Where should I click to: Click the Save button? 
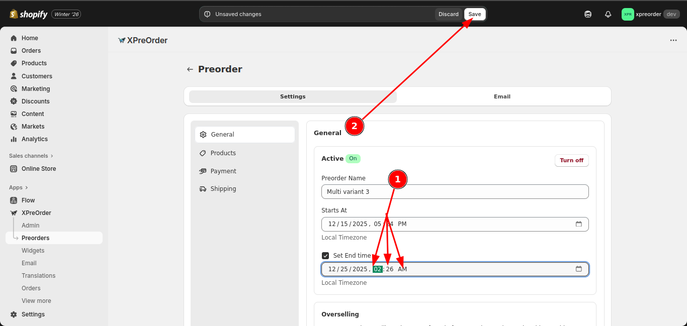pyautogui.click(x=475, y=14)
